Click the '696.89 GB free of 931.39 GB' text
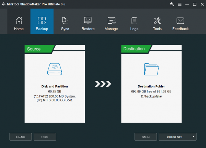Screen dimensions: 206x148 click(x=151, y=91)
